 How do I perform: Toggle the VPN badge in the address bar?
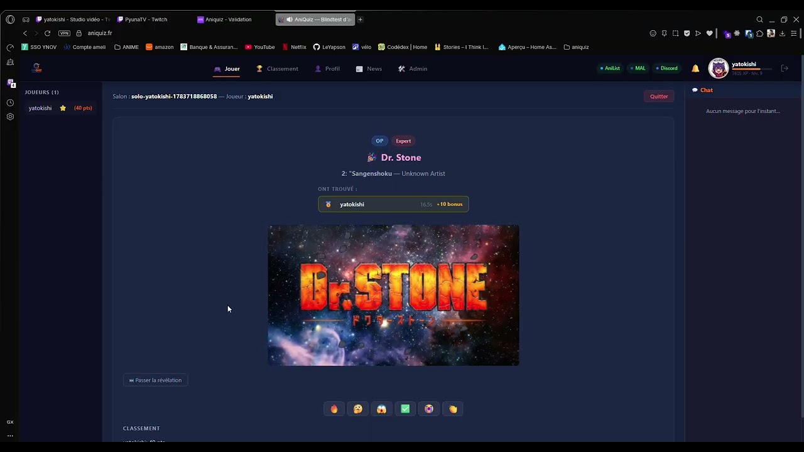point(64,33)
